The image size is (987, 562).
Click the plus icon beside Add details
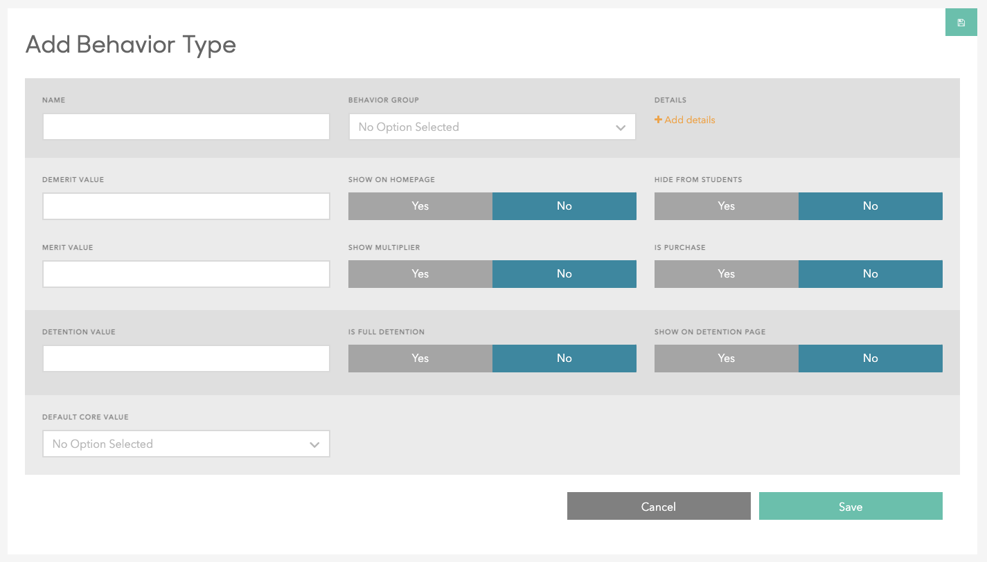pyautogui.click(x=658, y=120)
